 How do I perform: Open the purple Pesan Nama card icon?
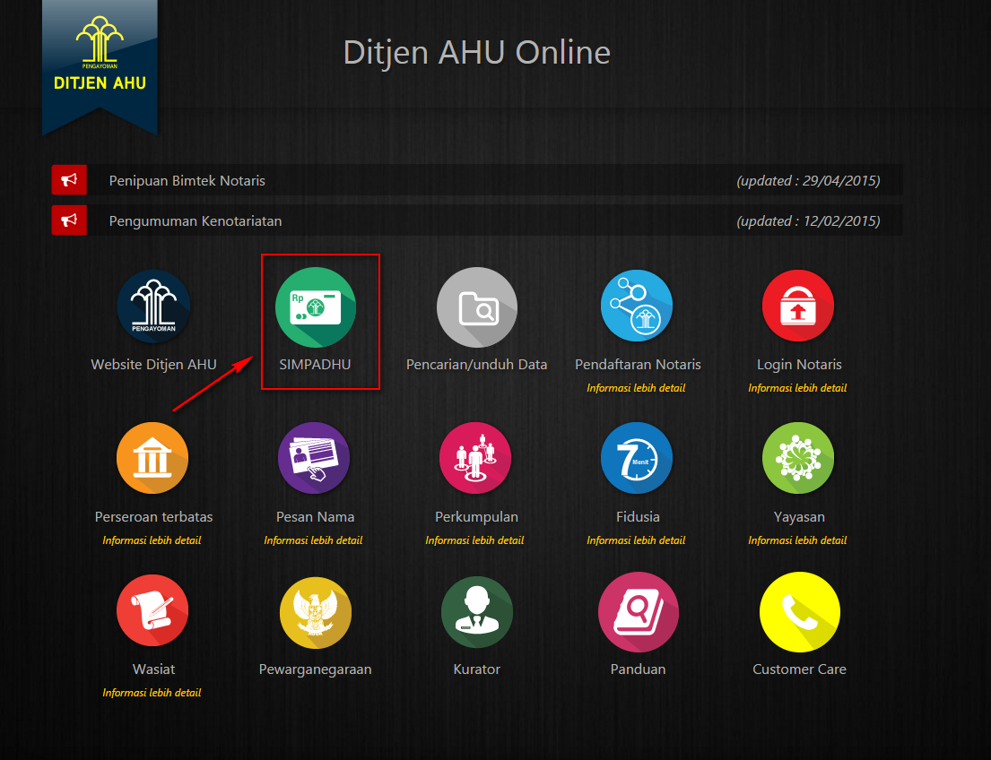tap(314, 458)
